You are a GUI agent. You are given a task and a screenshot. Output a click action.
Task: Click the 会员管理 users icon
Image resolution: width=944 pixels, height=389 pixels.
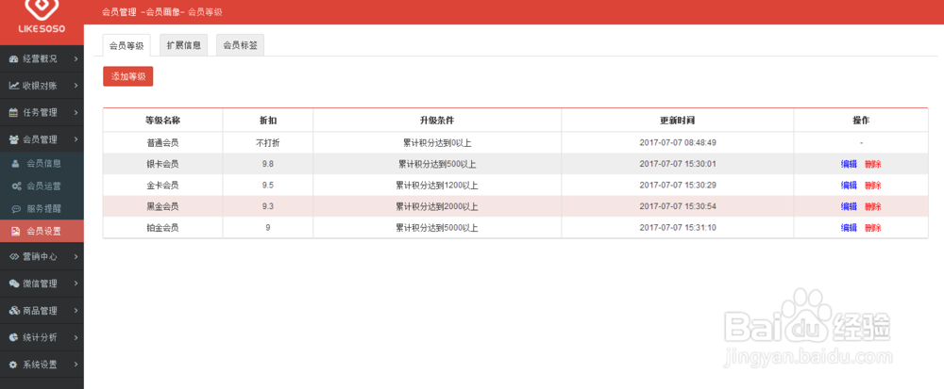tap(14, 139)
